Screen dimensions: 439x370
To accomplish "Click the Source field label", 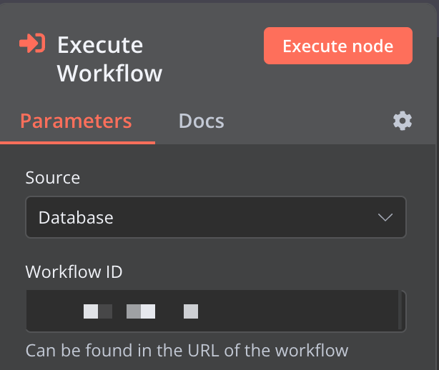I will [52, 177].
